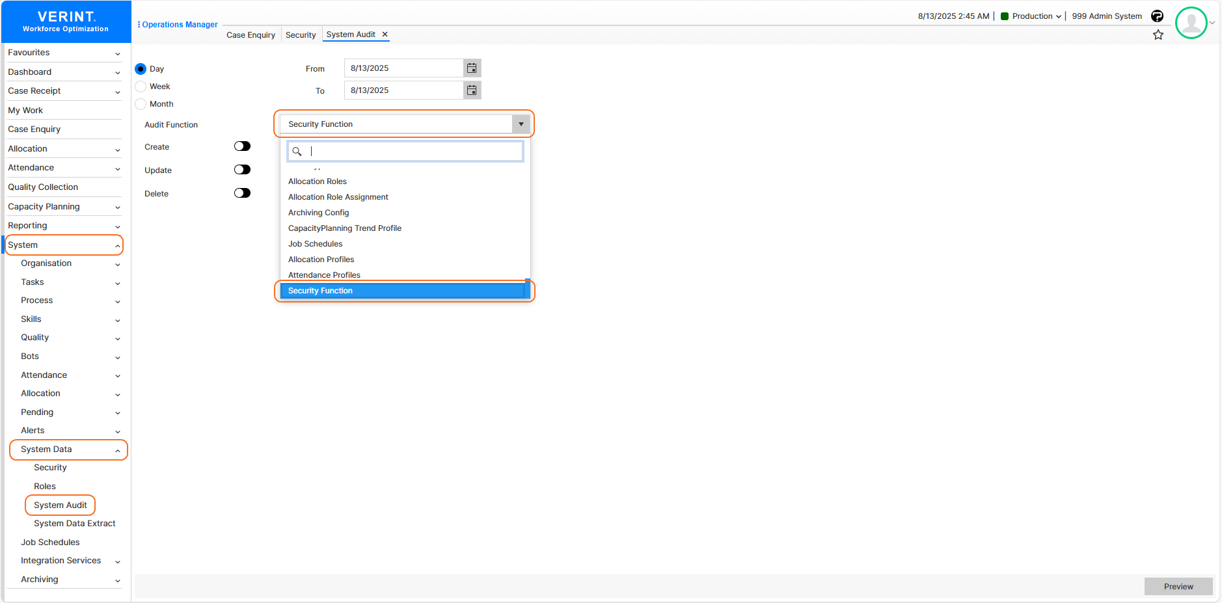The width and height of the screenshot is (1222, 603).
Task: Select Job Schedules from the dropdown list
Action: pos(316,244)
